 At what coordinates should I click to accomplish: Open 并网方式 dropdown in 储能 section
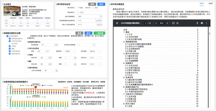95,64
